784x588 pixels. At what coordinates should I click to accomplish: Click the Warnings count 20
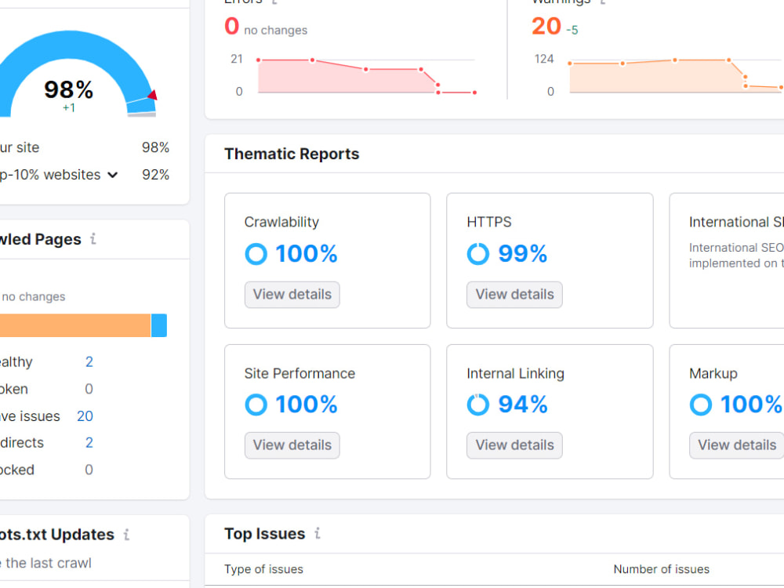(x=546, y=26)
